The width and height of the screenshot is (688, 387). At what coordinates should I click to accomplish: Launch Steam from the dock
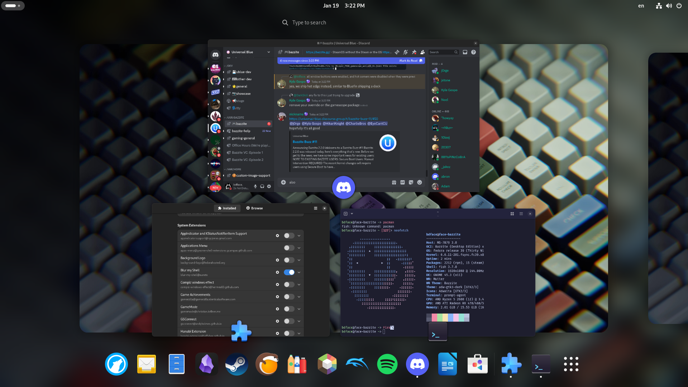[236, 364]
